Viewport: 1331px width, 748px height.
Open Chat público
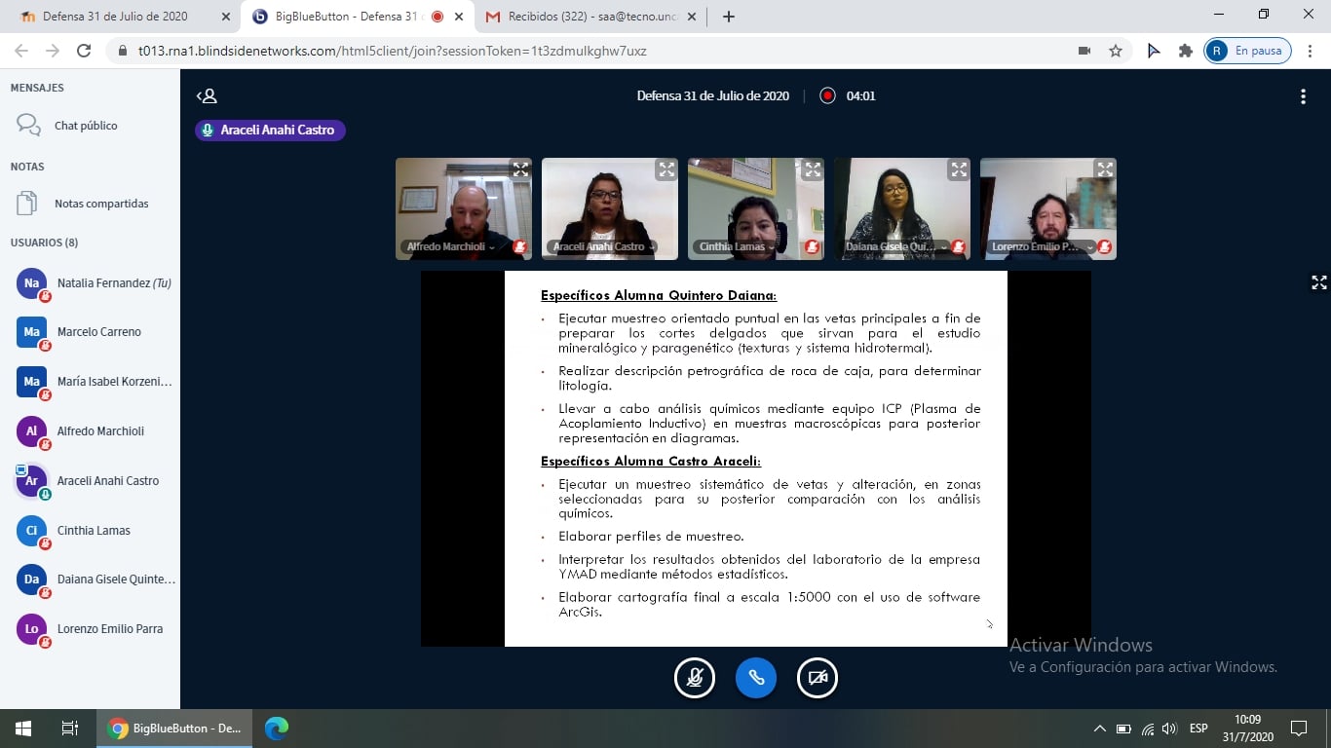coord(86,126)
